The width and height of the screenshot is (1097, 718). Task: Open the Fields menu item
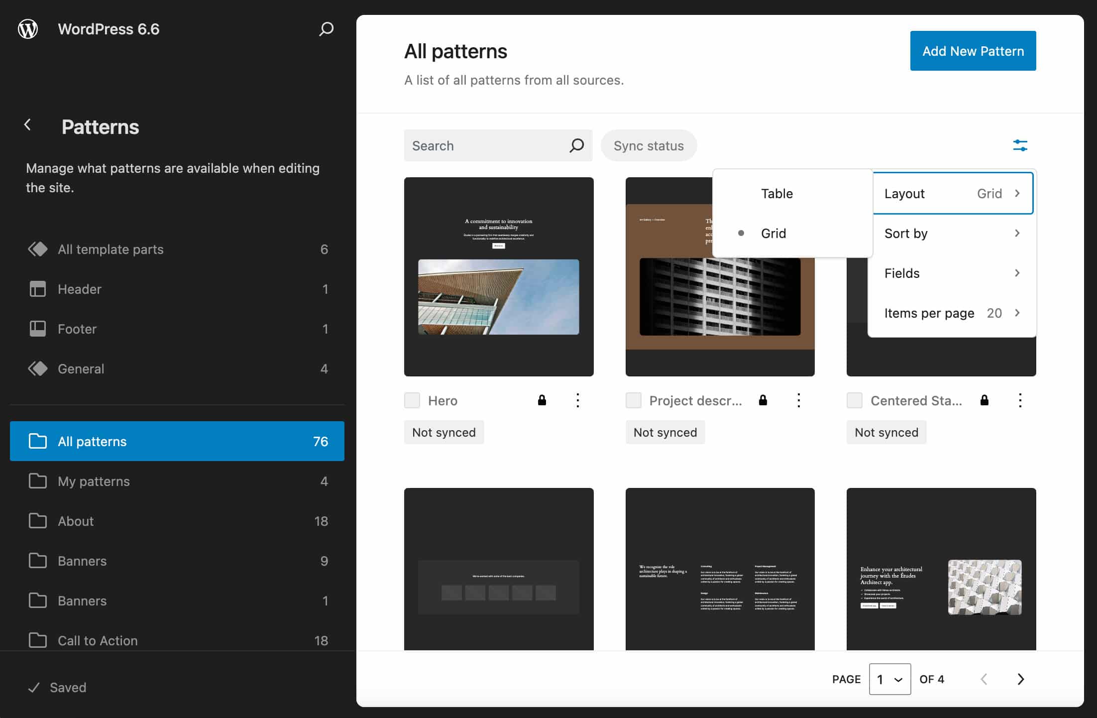tap(952, 273)
